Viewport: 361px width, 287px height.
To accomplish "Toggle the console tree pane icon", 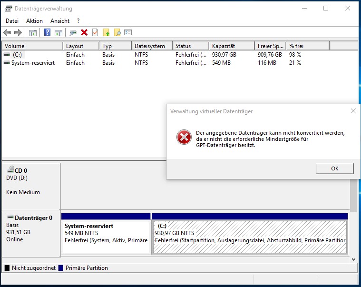I will (x=32, y=33).
